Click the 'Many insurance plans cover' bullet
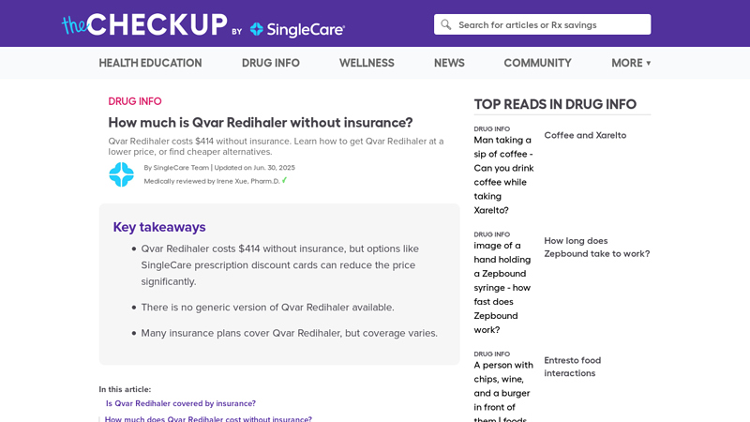The width and height of the screenshot is (750, 422). tap(289, 333)
